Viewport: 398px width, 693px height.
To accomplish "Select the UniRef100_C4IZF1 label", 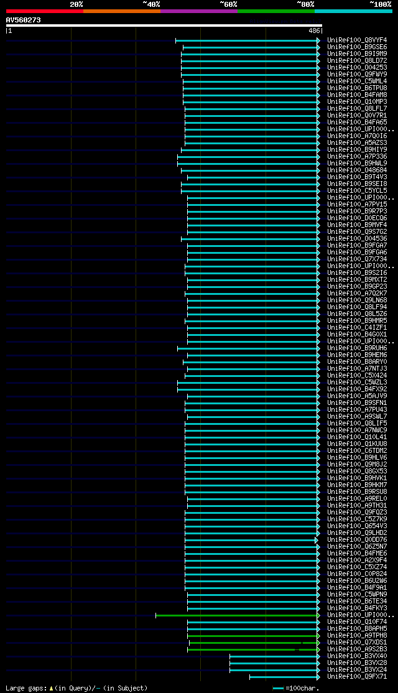I will pyautogui.click(x=358, y=328).
